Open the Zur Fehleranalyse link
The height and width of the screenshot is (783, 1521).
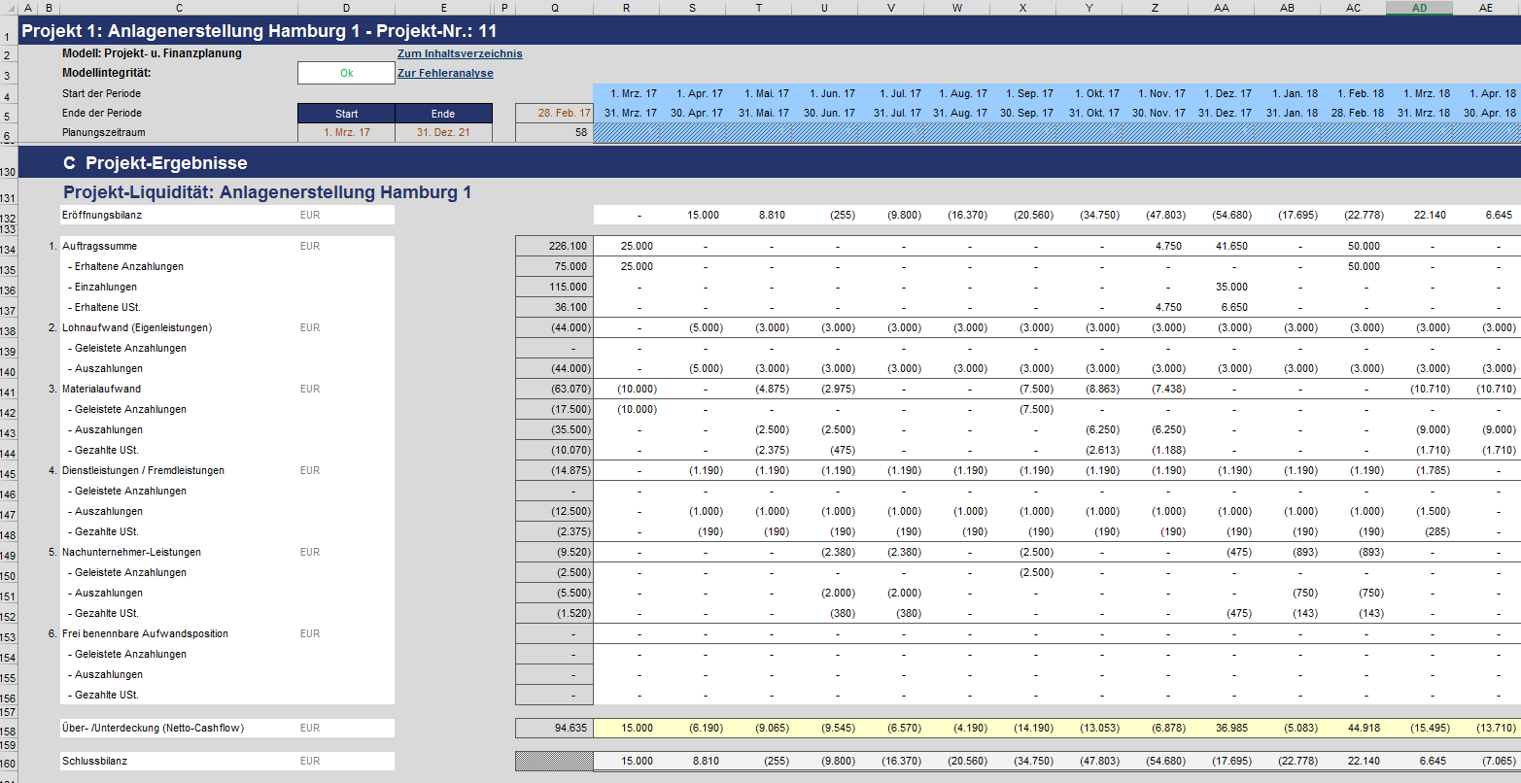(x=445, y=73)
